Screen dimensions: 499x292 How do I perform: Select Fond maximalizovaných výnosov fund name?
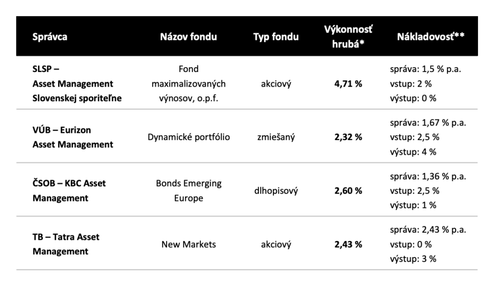pyautogui.click(x=189, y=84)
